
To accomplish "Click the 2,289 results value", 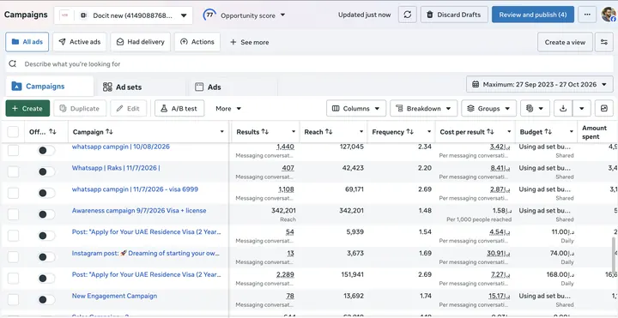I will pyautogui.click(x=285, y=274).
